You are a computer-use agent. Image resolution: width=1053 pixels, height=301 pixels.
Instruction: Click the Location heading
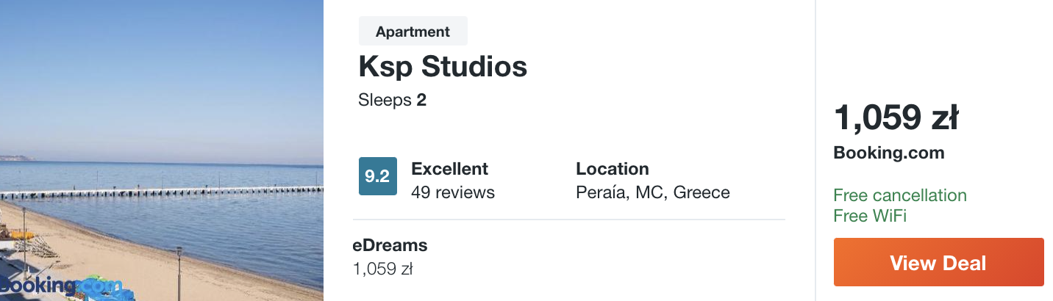612,169
